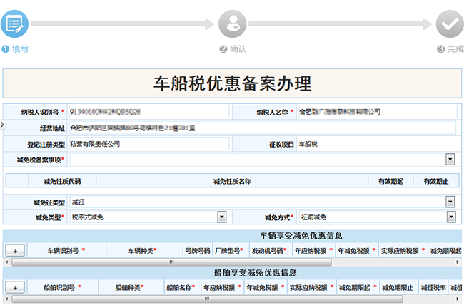Click the vehicle table horizontal scrollbar

(232, 262)
